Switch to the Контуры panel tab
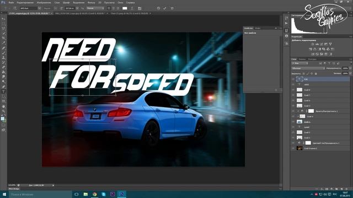This screenshot has width=353, height=198. point(312,59)
